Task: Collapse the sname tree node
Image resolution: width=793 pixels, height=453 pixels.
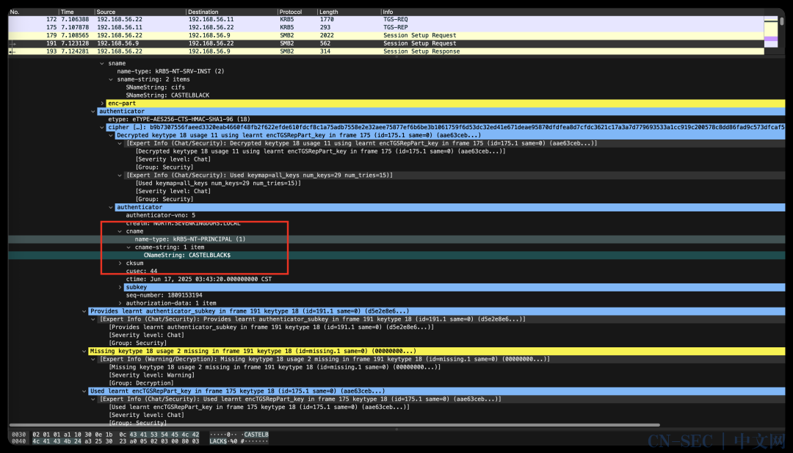Action: [102, 63]
